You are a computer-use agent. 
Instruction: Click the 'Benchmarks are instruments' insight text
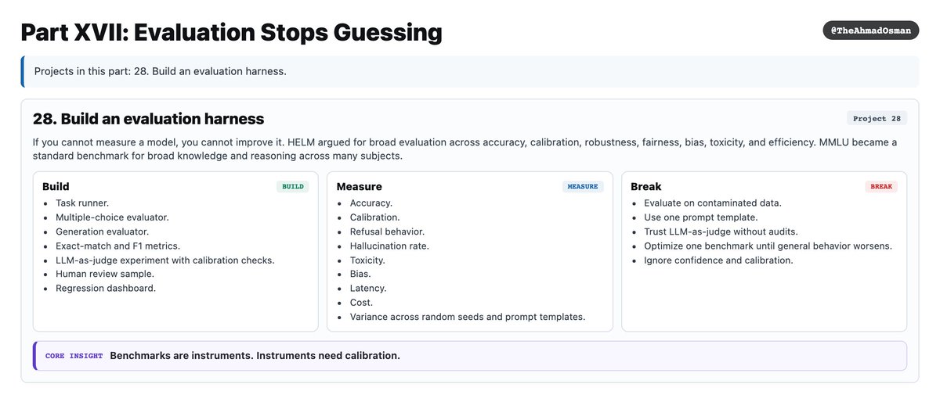[255, 356]
